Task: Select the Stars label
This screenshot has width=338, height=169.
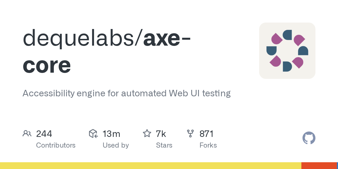Action: (x=164, y=145)
